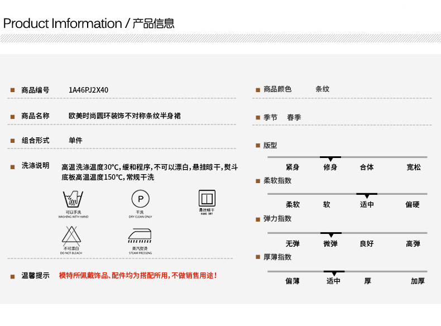The image size is (441, 326).
Task: Click the 适中 label under 柔软指数
Action: pyautogui.click(x=367, y=204)
